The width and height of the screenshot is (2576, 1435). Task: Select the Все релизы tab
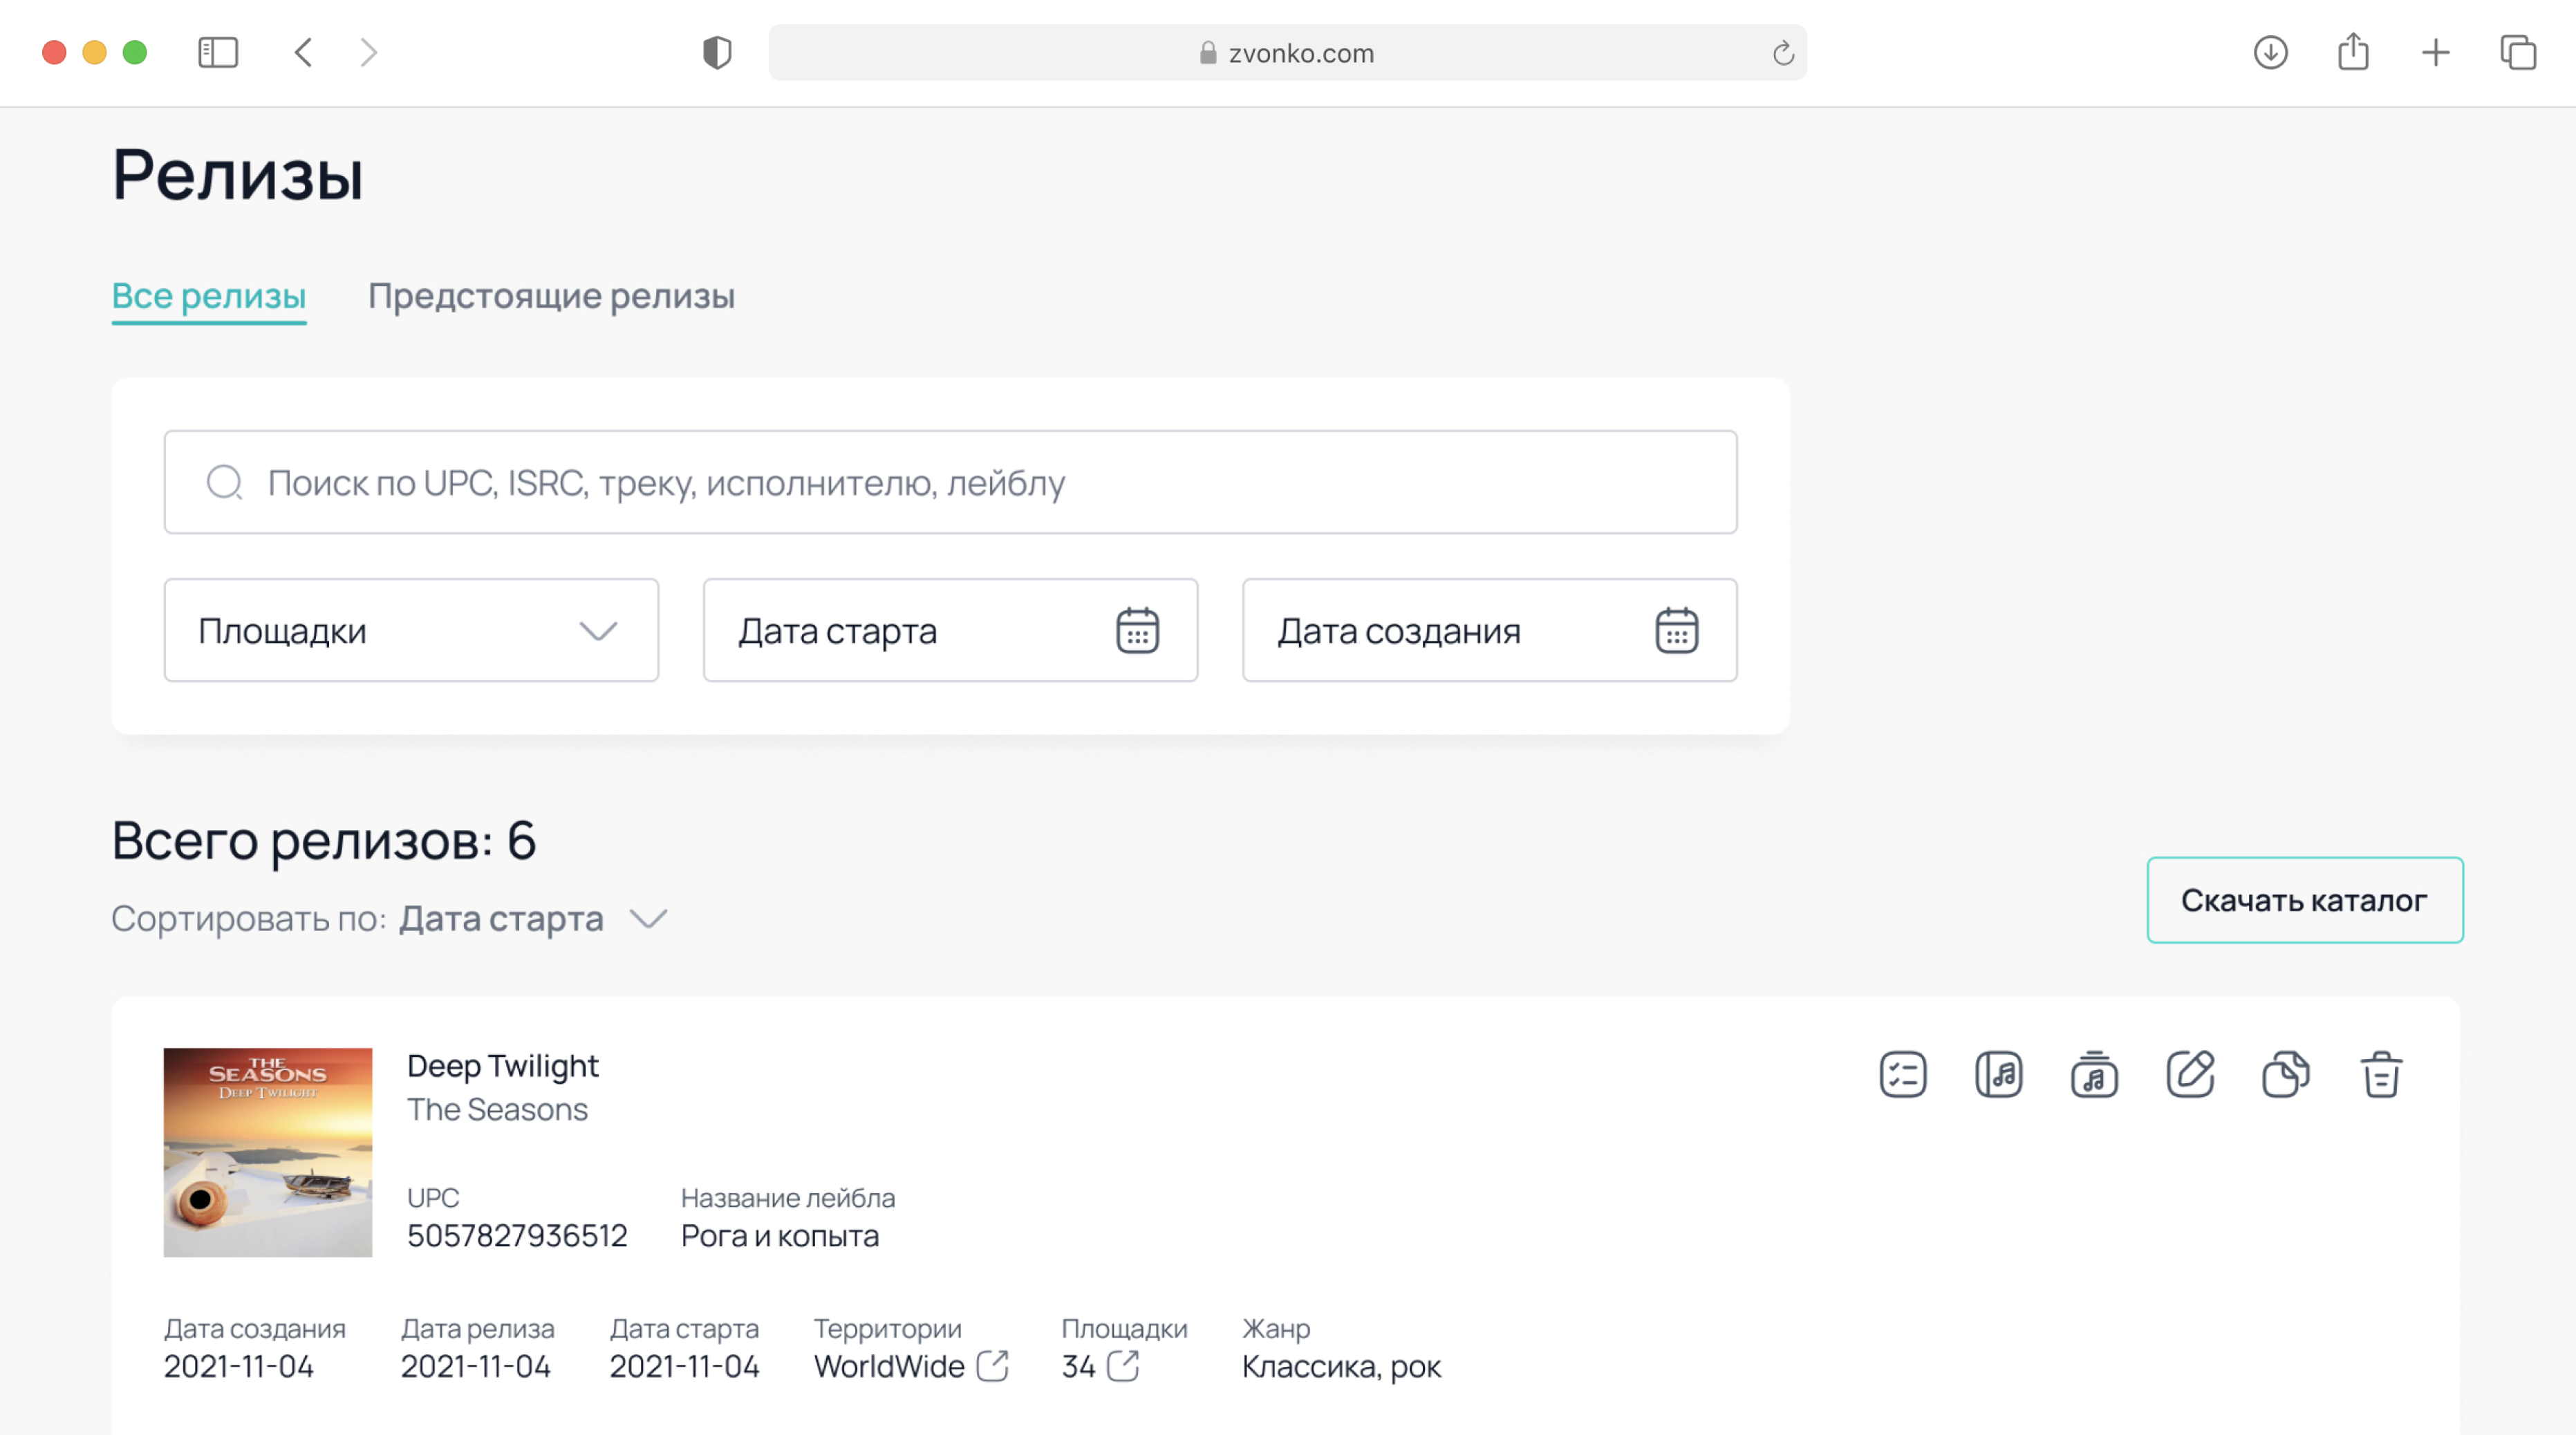point(208,296)
